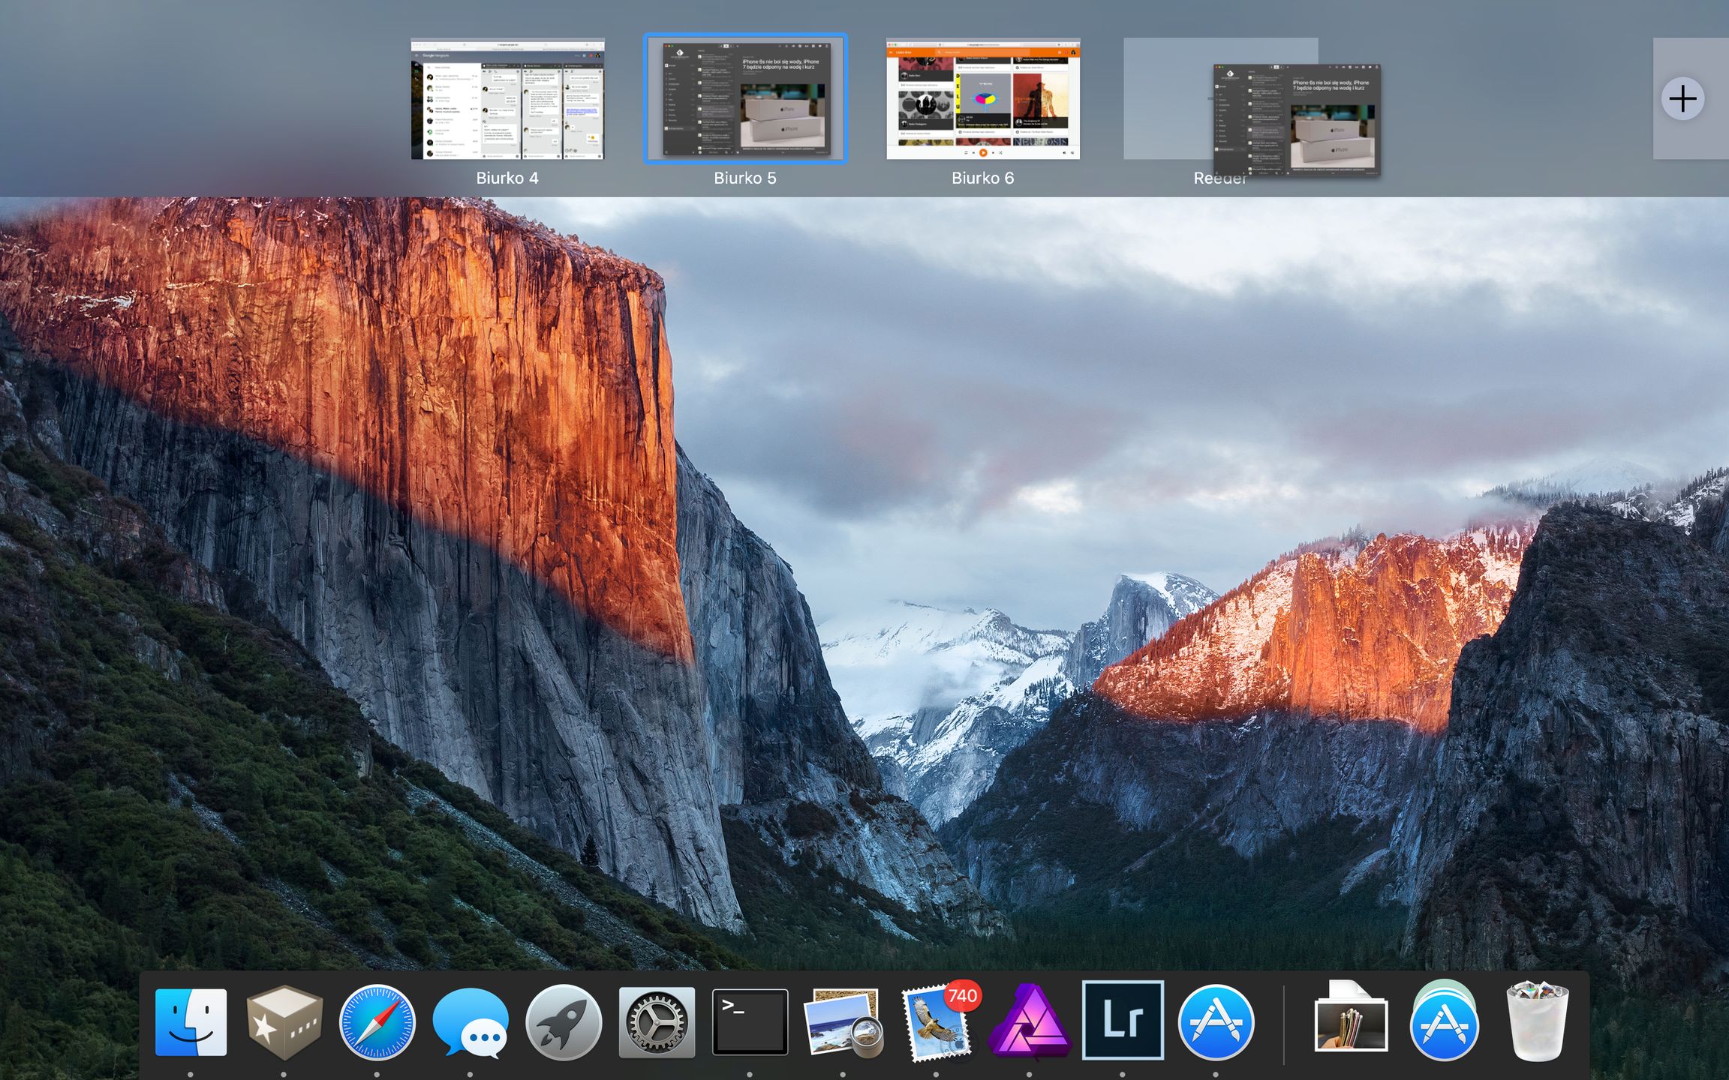Launch Affinity Photo purple triangle icon

(x=1029, y=1021)
